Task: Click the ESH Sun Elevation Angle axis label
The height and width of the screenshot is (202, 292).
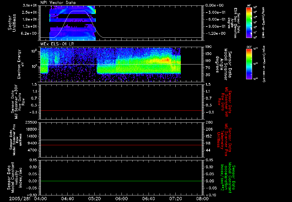Action: point(234,23)
